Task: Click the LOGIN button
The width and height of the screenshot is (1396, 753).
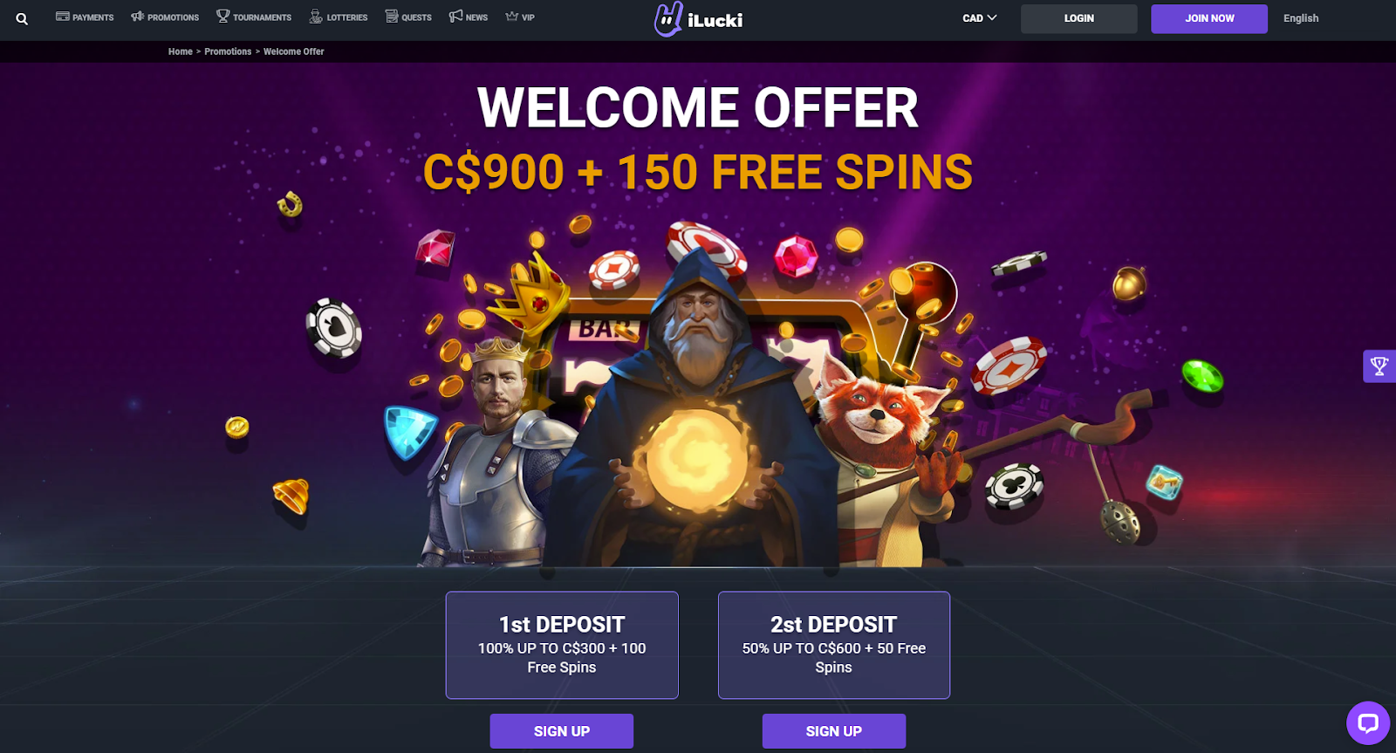Action: pyautogui.click(x=1079, y=18)
